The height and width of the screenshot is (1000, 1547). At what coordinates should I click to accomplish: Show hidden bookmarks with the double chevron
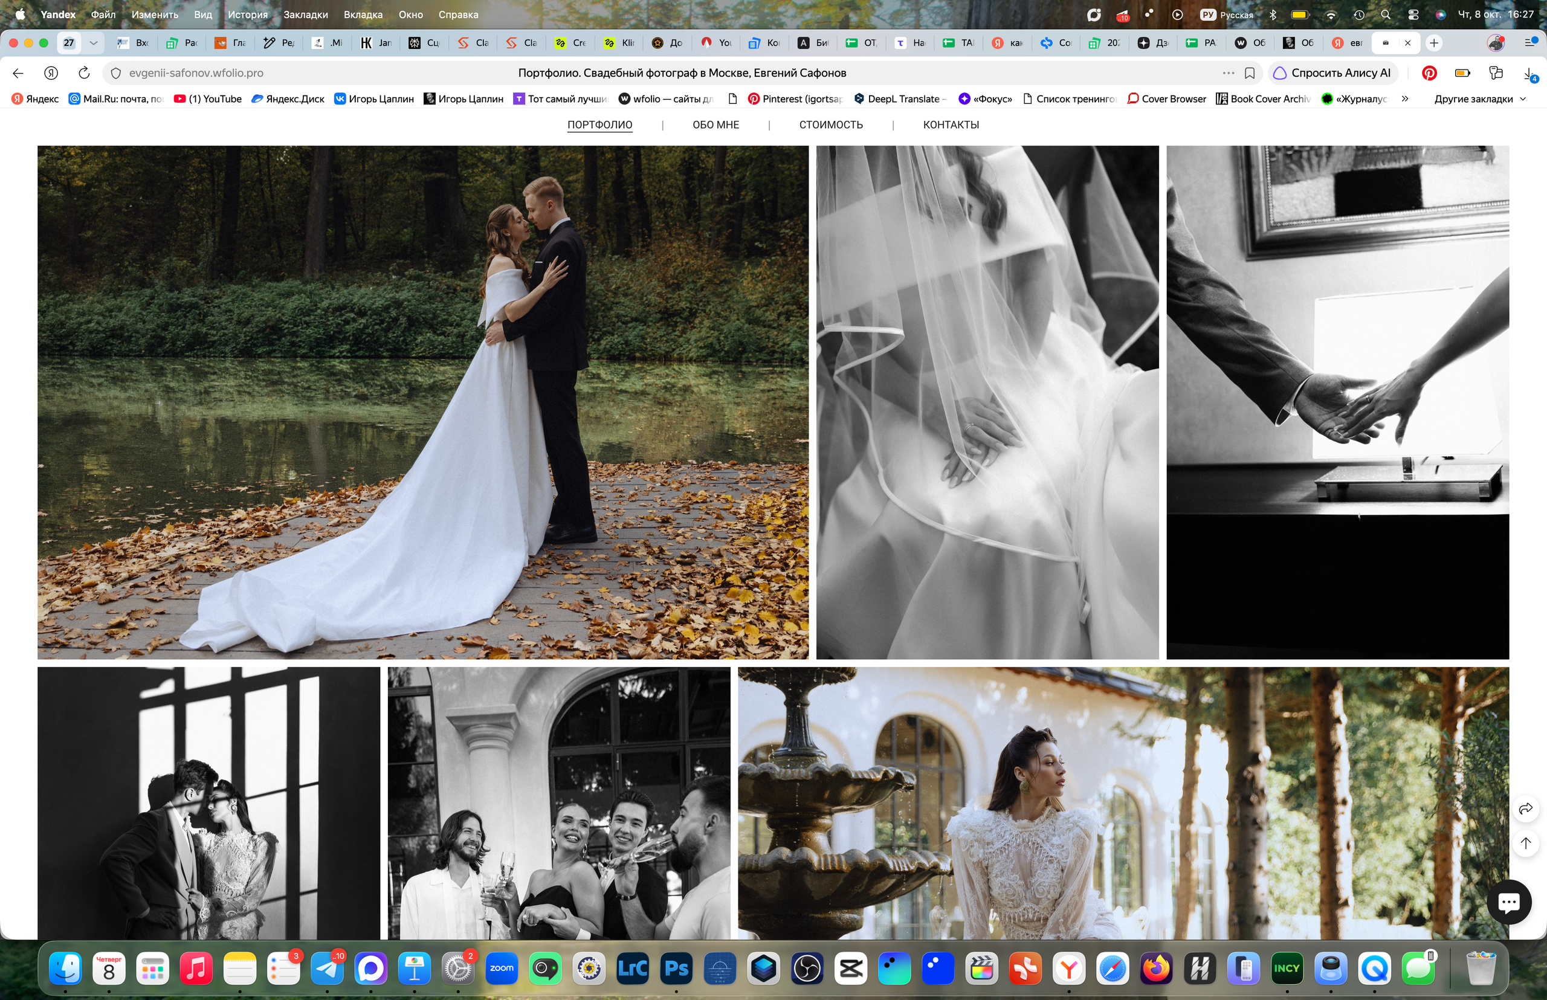[1405, 98]
